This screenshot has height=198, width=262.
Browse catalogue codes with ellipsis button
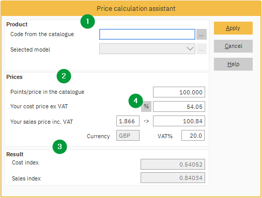pos(202,35)
